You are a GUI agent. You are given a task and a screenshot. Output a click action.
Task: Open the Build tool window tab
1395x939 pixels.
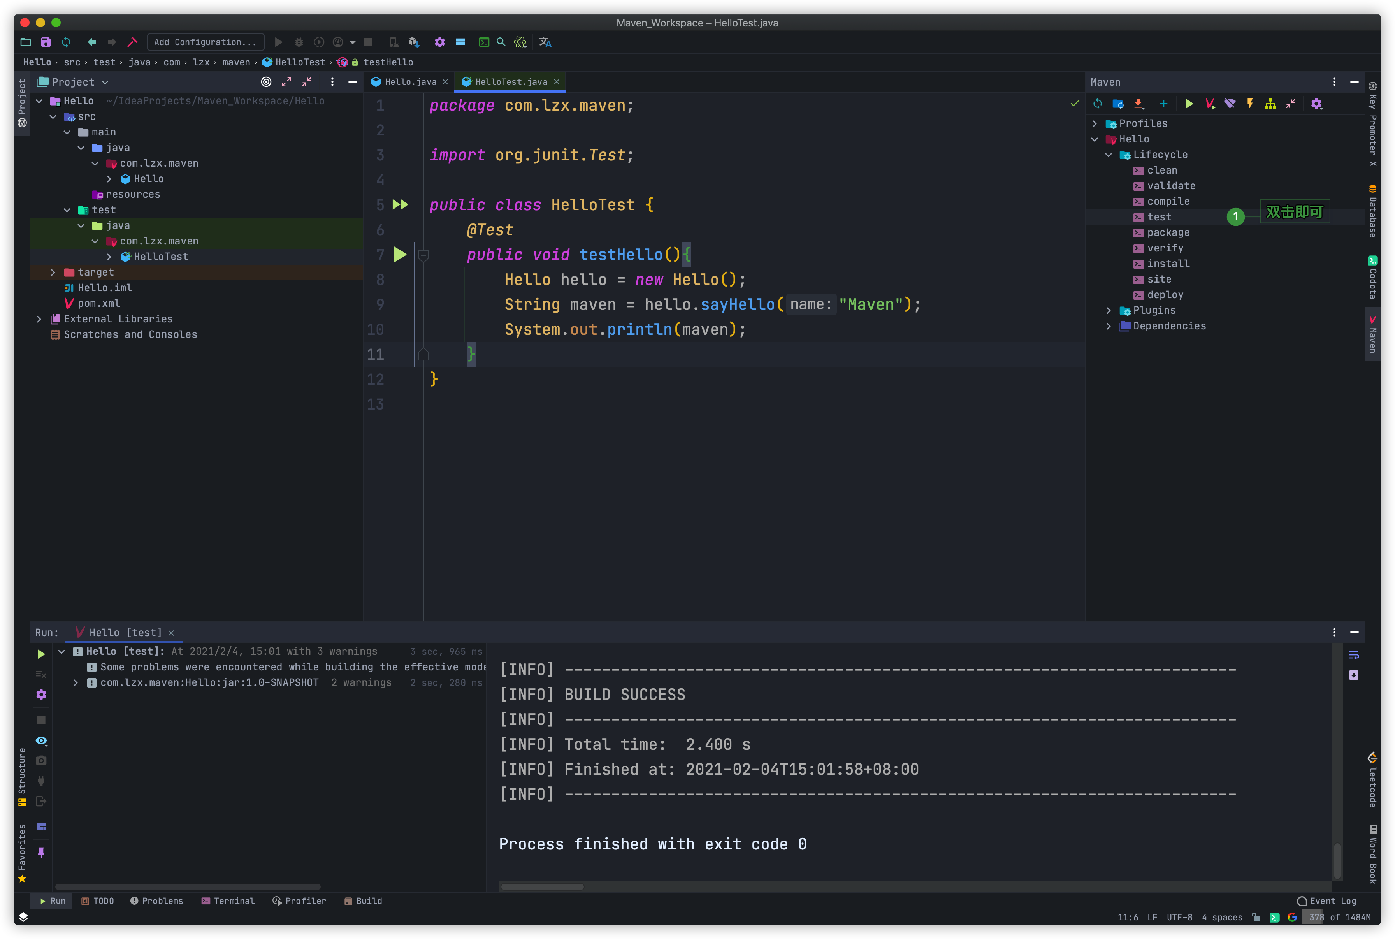point(363,901)
